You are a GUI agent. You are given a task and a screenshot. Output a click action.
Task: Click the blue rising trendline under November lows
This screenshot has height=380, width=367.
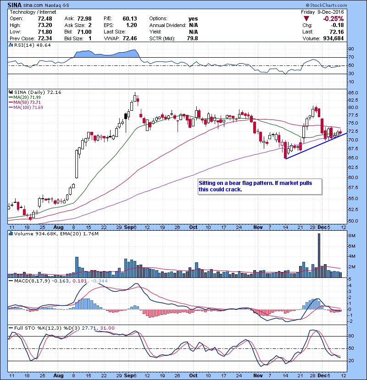click(316, 146)
